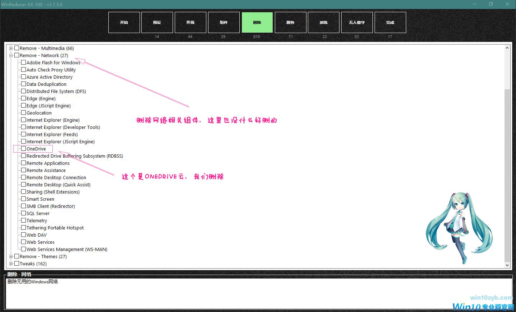Click the scroll-up arrow of the list
Viewport: 516px width, 312px height.
tap(507, 48)
